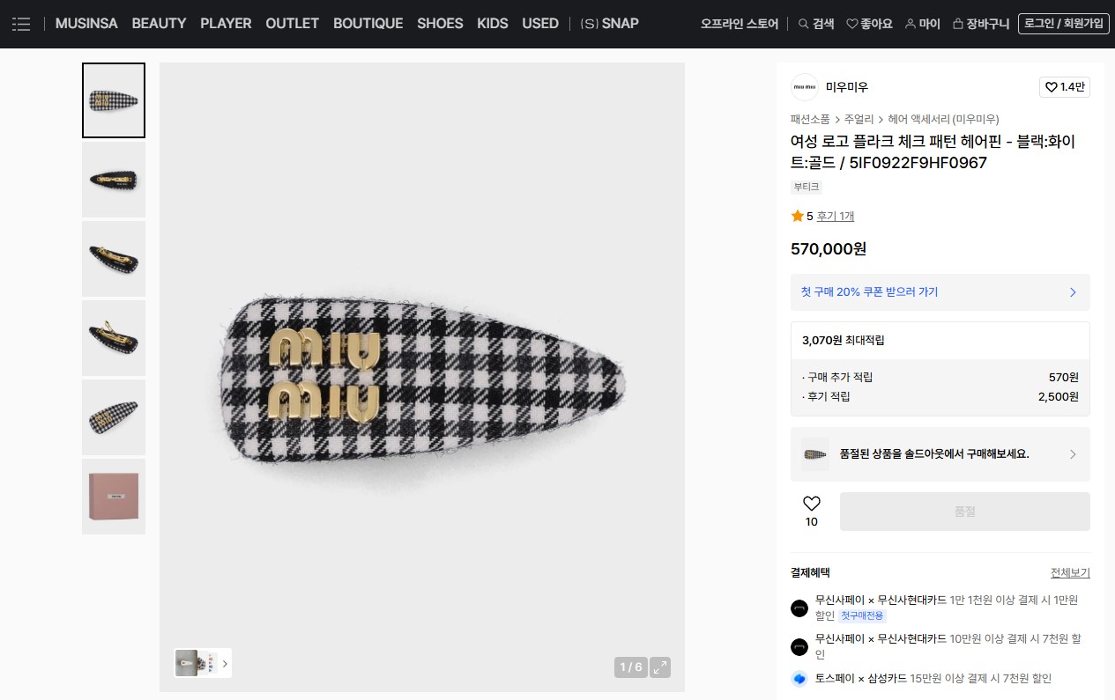This screenshot has width=1115, height=700.
Task: Open the 후기 1개 reviews link
Action: [x=835, y=216]
